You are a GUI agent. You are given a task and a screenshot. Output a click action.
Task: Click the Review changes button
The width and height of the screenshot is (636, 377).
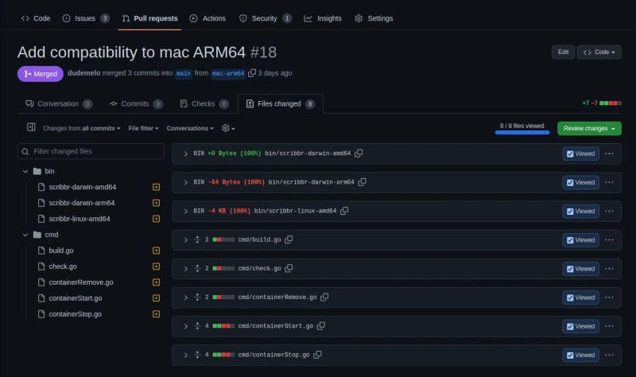(589, 128)
